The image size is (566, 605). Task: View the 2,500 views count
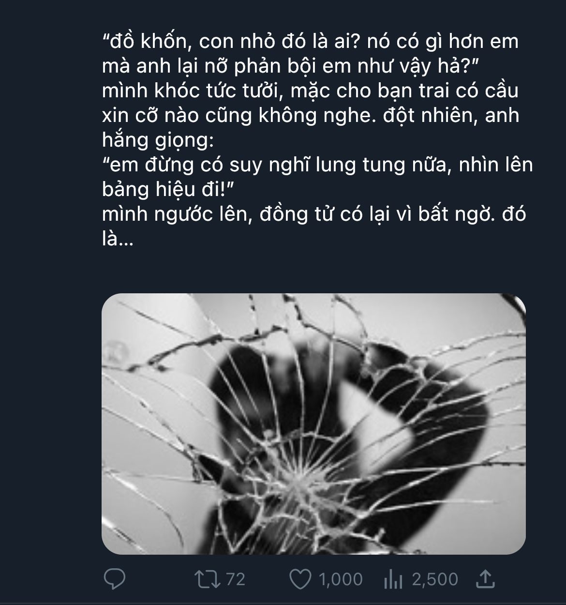click(435, 579)
